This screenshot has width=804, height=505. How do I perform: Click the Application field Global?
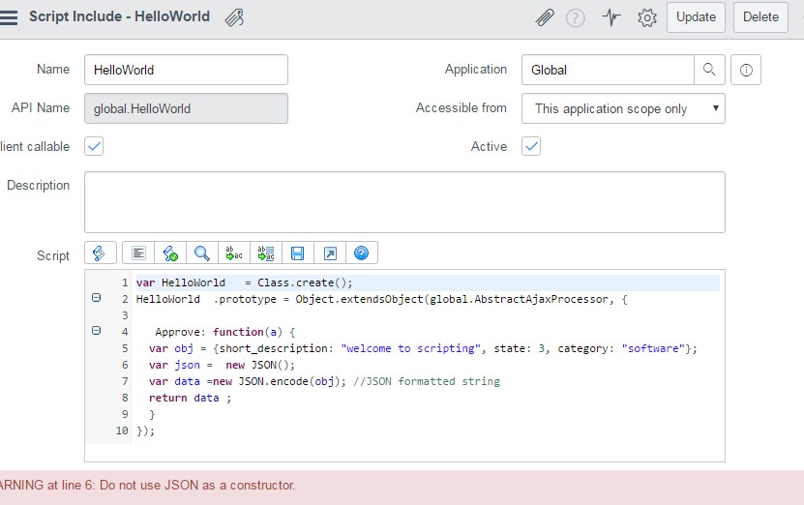point(608,70)
